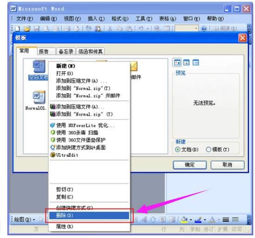Screen dimensions: 255x238
Task: Select the 模板 radio button
Action: coord(209,150)
